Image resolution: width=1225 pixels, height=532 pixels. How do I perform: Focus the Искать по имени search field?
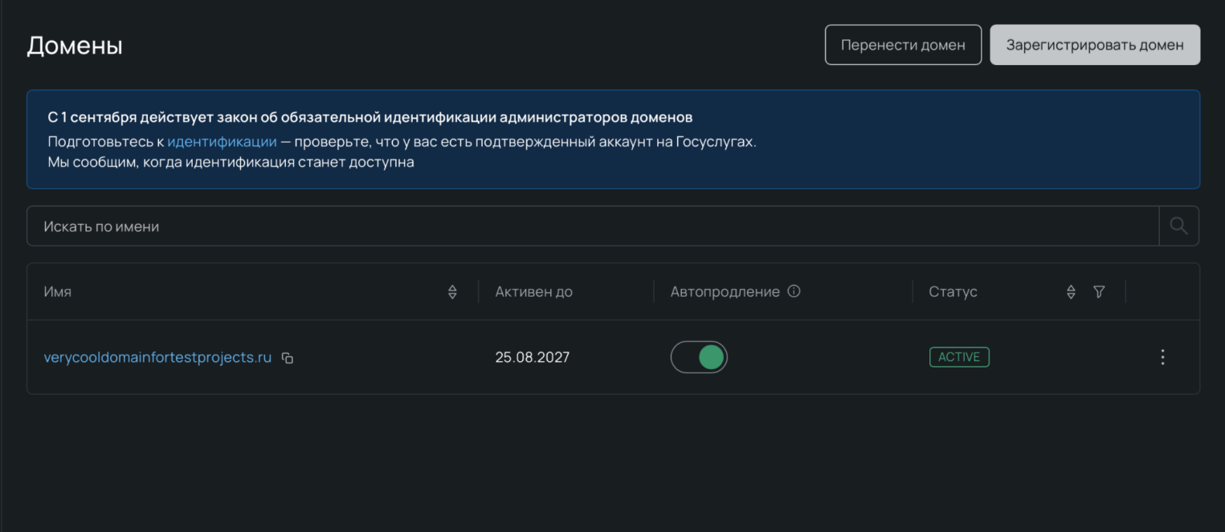[x=593, y=226]
